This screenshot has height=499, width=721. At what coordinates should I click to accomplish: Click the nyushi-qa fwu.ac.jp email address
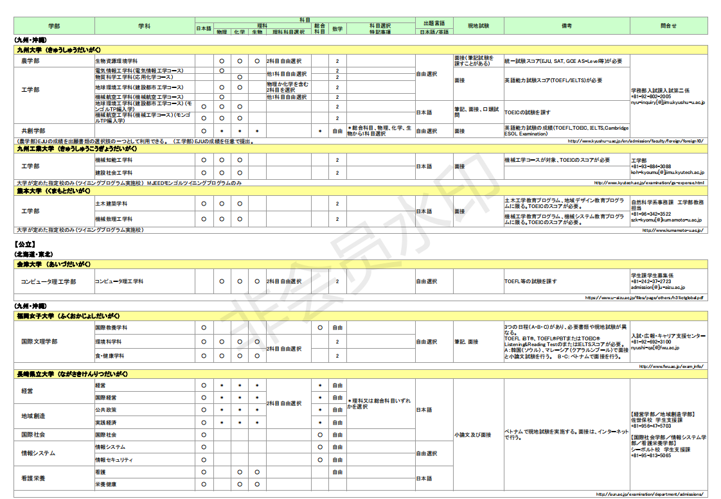pyautogui.click(x=655, y=348)
